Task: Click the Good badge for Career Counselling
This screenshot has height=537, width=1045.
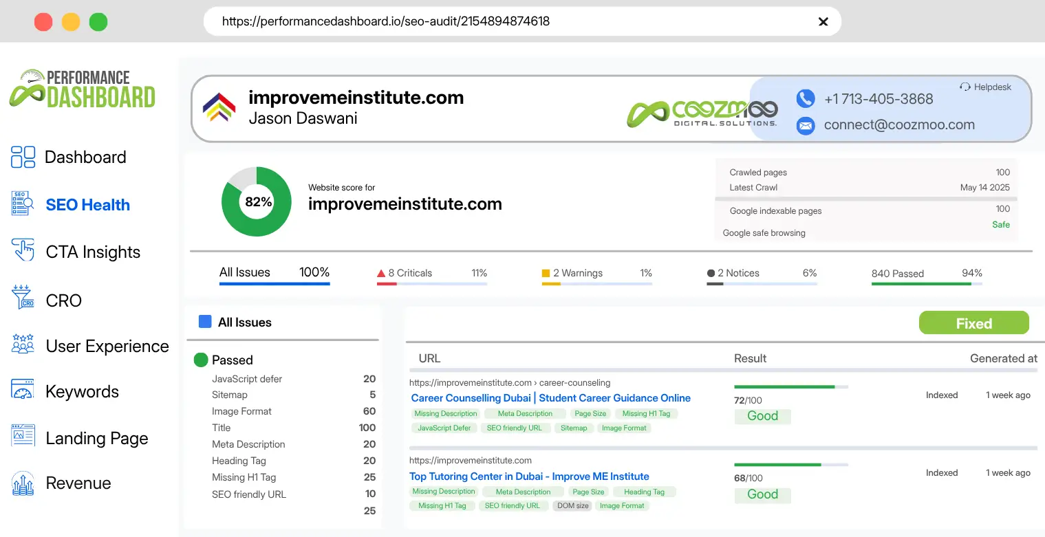Action: click(x=762, y=416)
